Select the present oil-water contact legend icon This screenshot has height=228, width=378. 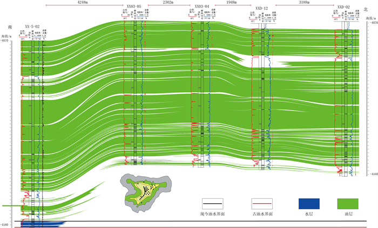[212, 204]
